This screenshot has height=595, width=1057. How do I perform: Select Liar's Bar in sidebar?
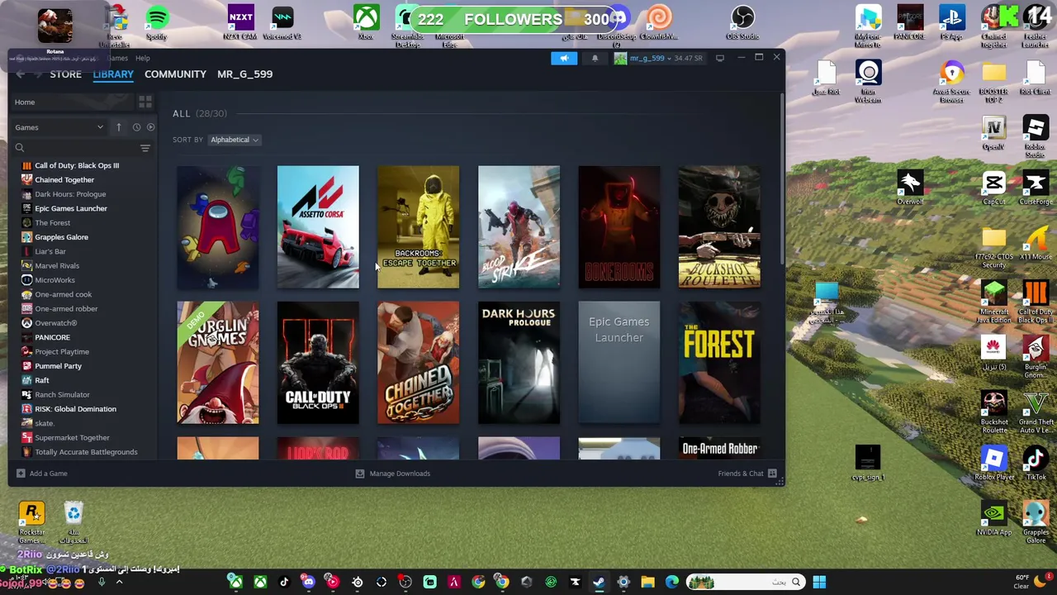(50, 251)
